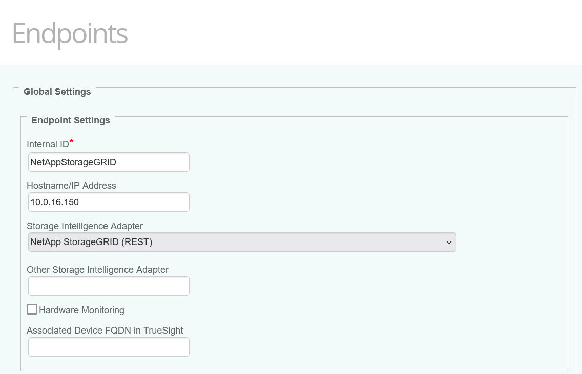Click the Hardware Monitoring label text
The height and width of the screenshot is (374, 582).
(x=80, y=310)
